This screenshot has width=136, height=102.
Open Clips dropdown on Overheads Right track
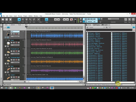click(x=15, y=62)
